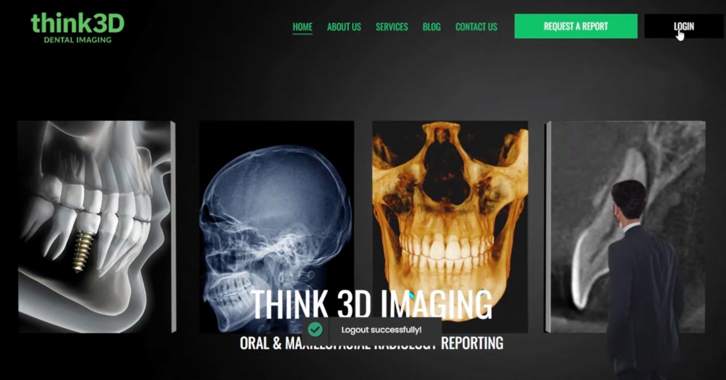
Task: Click the think3D Dental Imaging logo
Action: pyautogui.click(x=78, y=28)
